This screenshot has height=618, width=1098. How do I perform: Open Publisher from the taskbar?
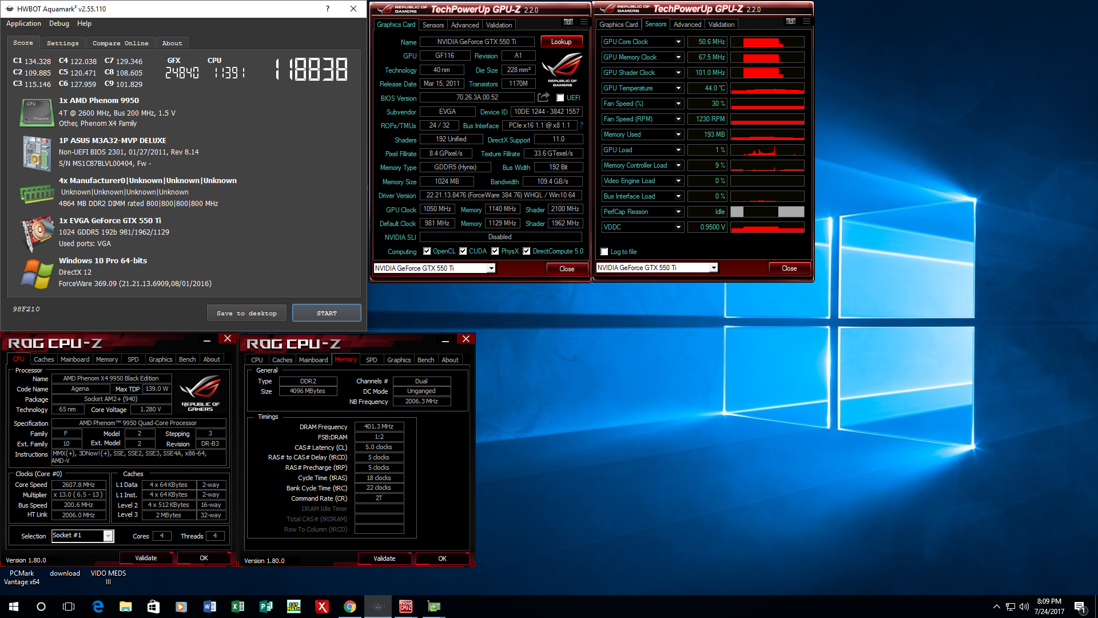(x=265, y=607)
